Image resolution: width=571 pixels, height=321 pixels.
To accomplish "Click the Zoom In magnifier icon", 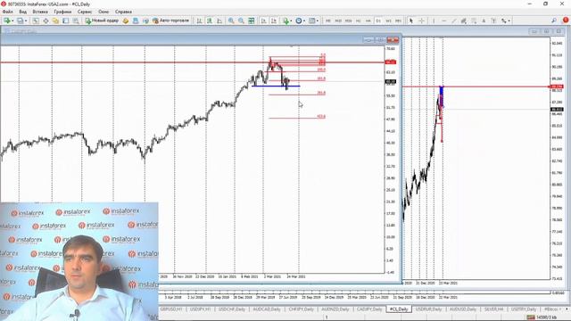I will click(231, 21).
